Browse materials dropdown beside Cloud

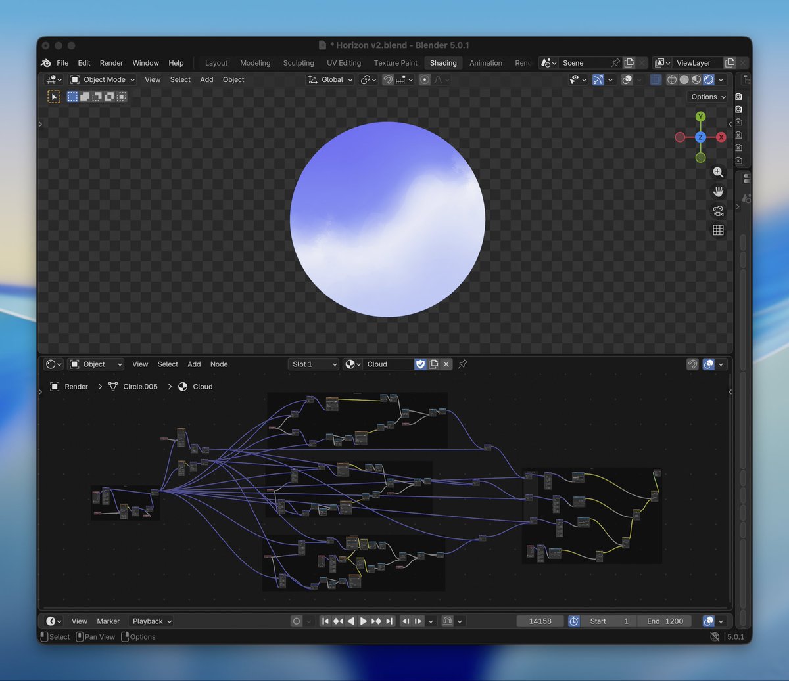pyautogui.click(x=353, y=364)
